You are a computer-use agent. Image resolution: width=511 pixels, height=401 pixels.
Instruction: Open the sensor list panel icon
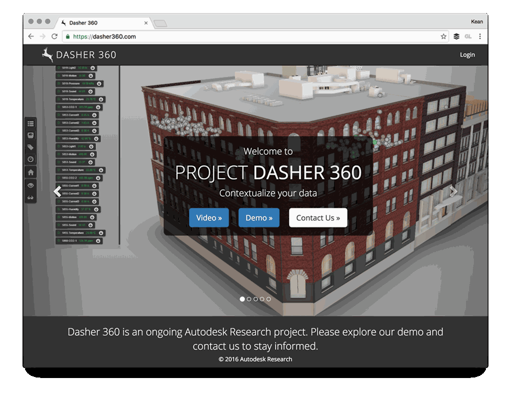coord(31,124)
